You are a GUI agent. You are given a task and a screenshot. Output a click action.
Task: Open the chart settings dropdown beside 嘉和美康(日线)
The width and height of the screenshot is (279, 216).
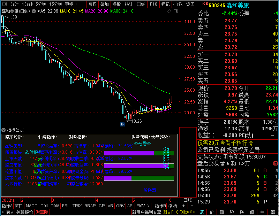tap(34, 11)
